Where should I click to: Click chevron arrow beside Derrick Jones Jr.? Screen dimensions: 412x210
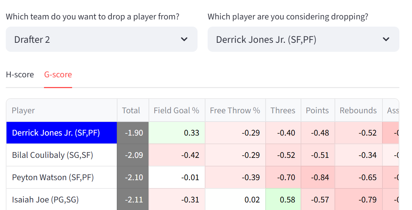point(386,39)
